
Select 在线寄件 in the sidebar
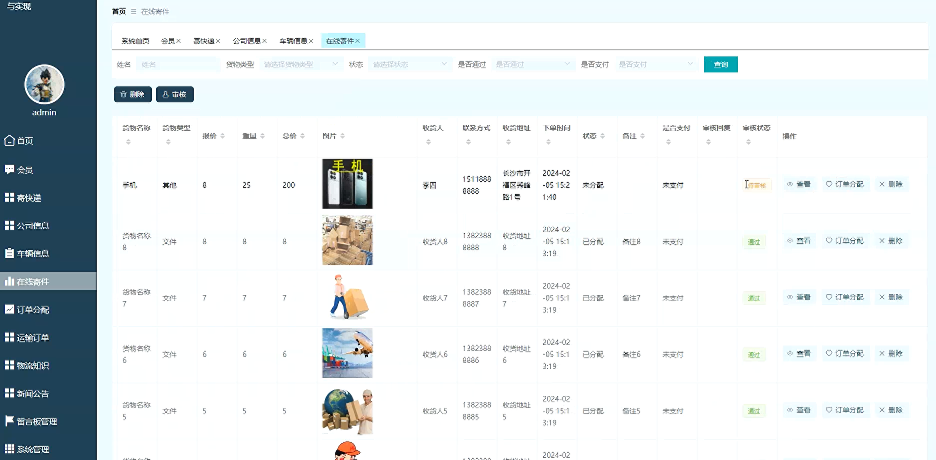48,281
